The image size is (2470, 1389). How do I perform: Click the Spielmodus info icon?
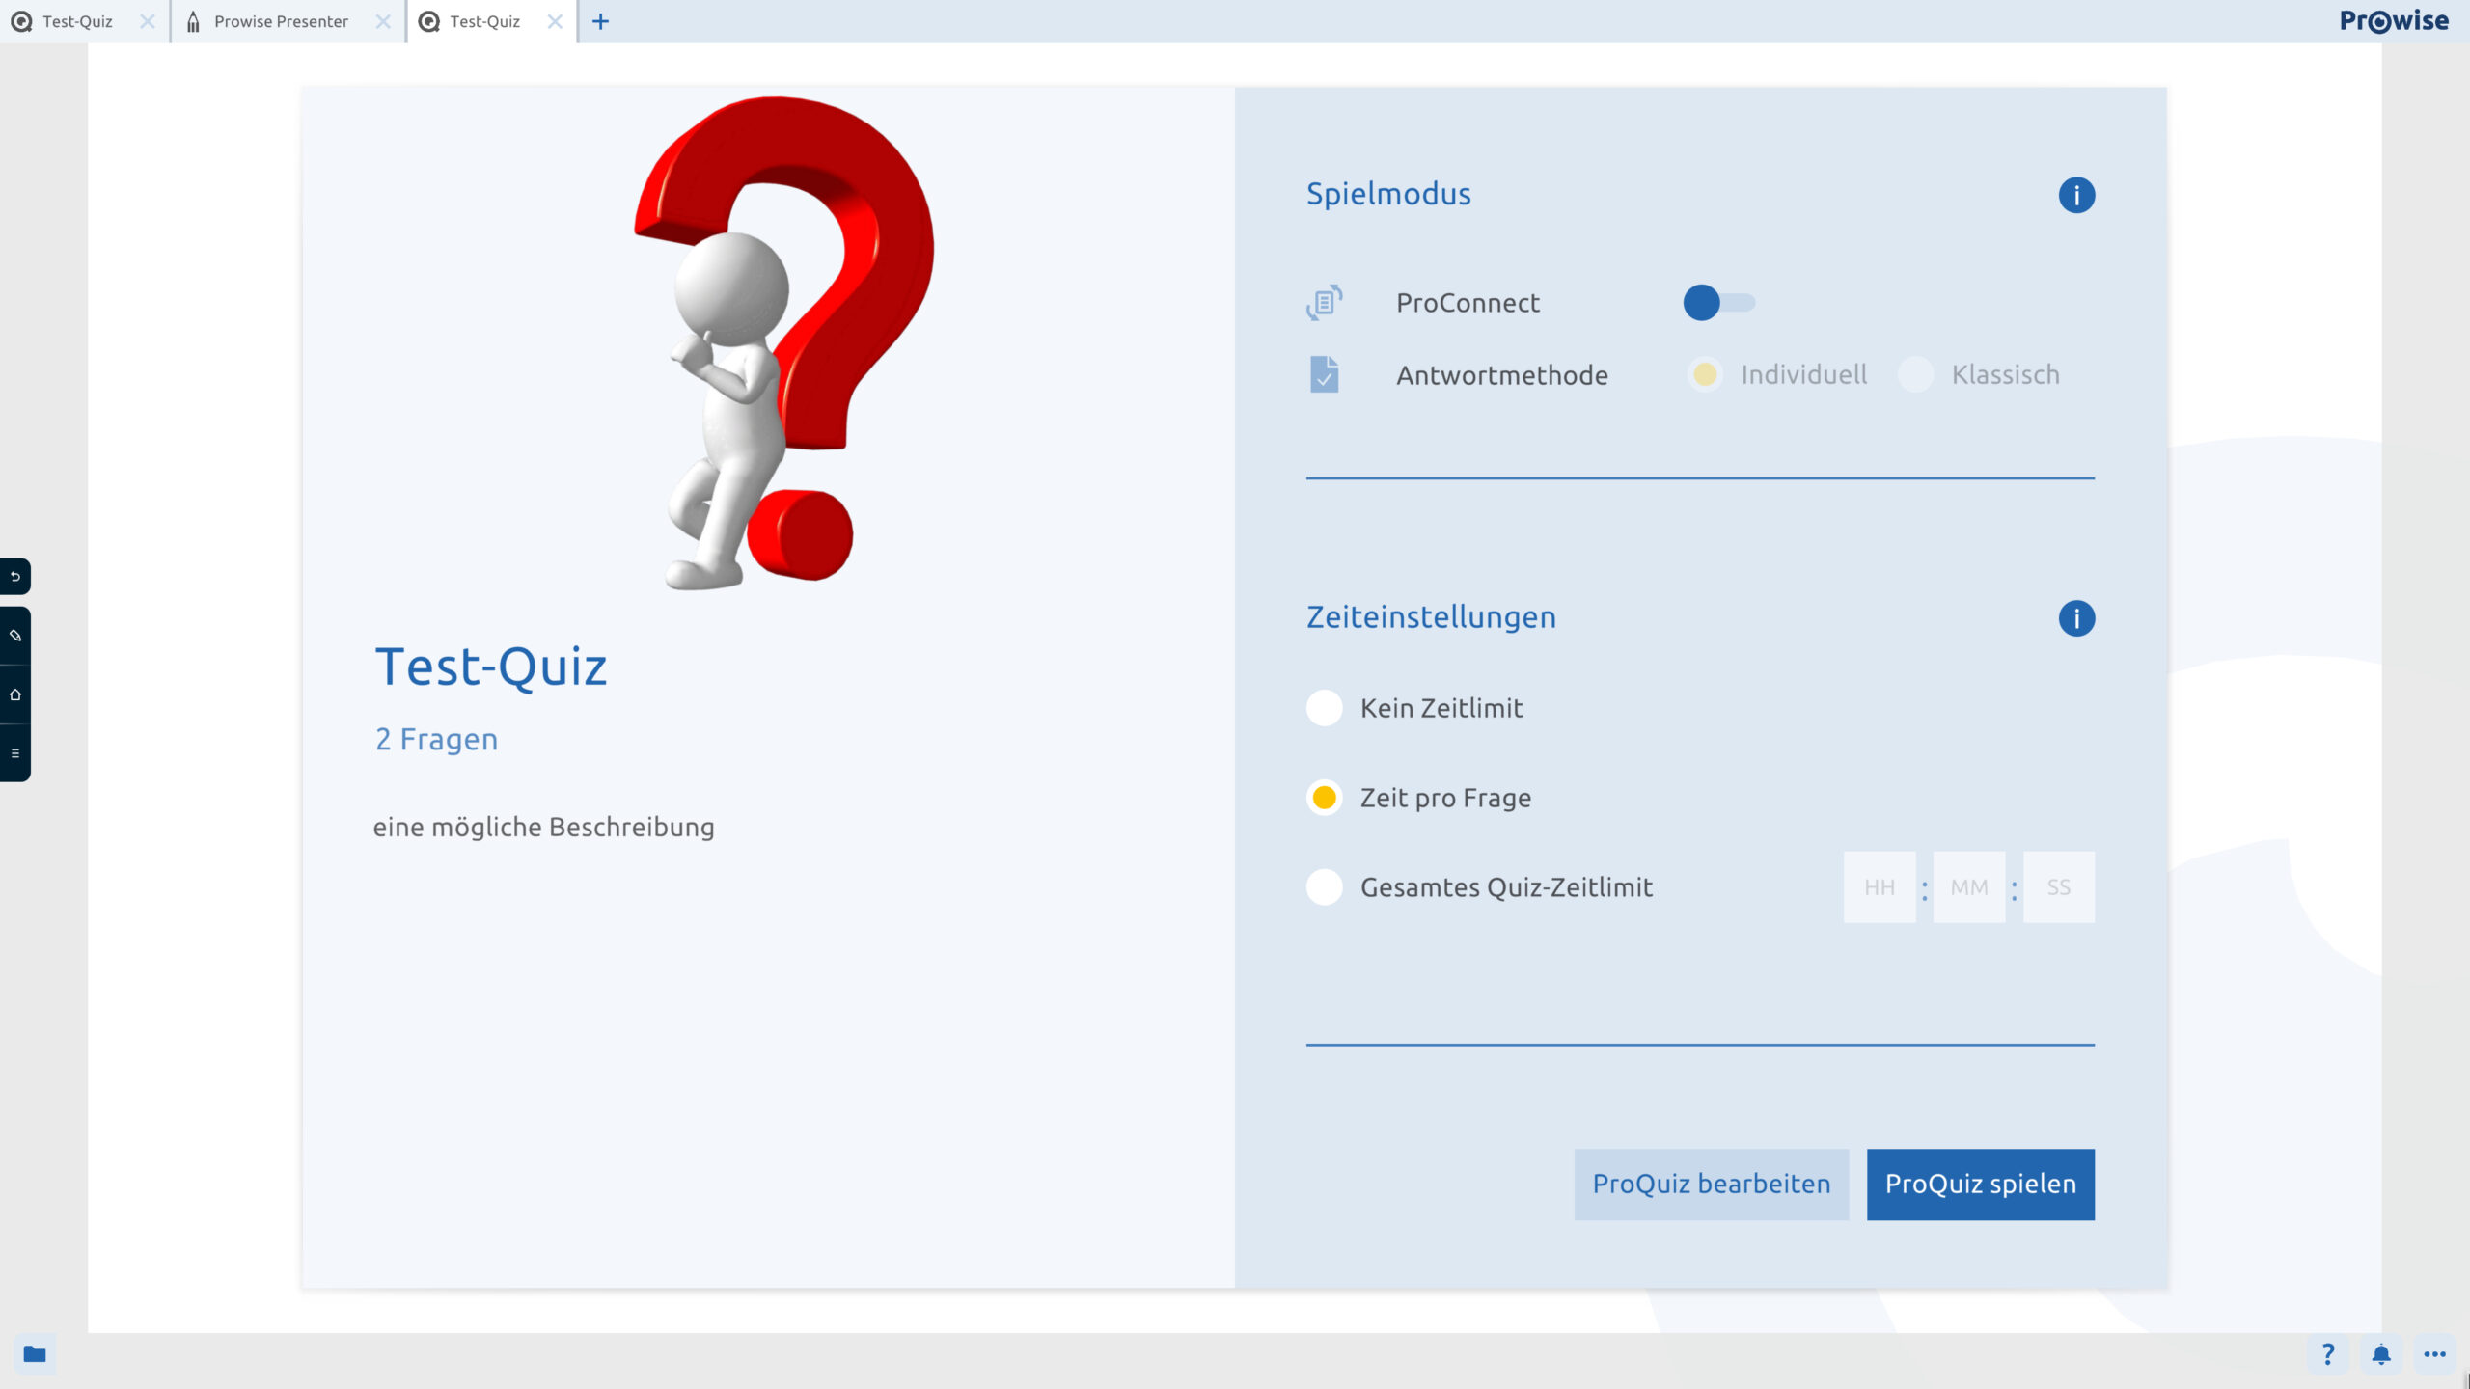(x=2076, y=195)
